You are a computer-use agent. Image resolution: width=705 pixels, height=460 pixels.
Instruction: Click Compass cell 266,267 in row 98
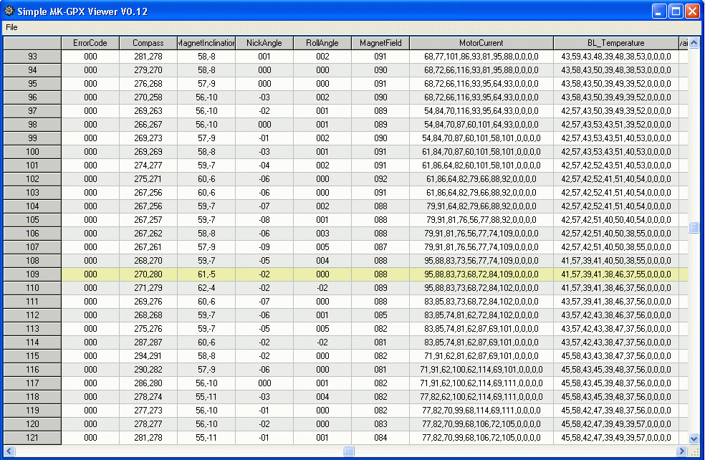tap(148, 125)
